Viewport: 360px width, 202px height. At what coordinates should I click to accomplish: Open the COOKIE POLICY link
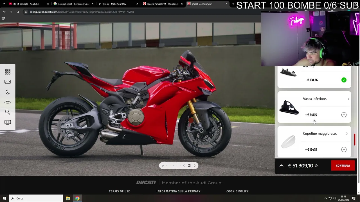[237, 191]
